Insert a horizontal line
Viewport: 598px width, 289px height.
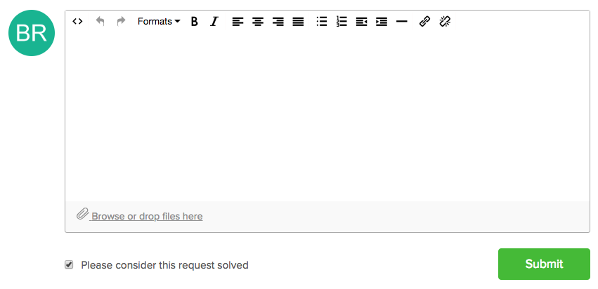pos(401,21)
